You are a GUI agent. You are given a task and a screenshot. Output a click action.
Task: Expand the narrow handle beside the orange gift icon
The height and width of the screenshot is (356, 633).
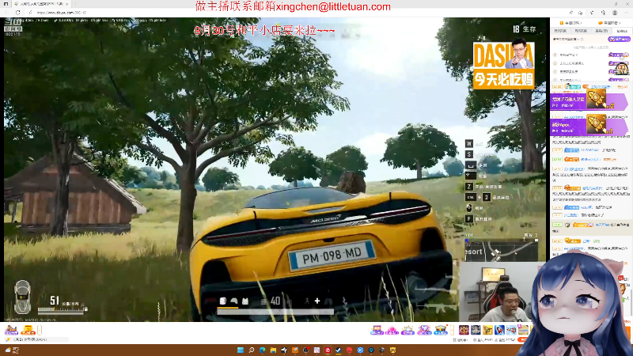click(40, 330)
